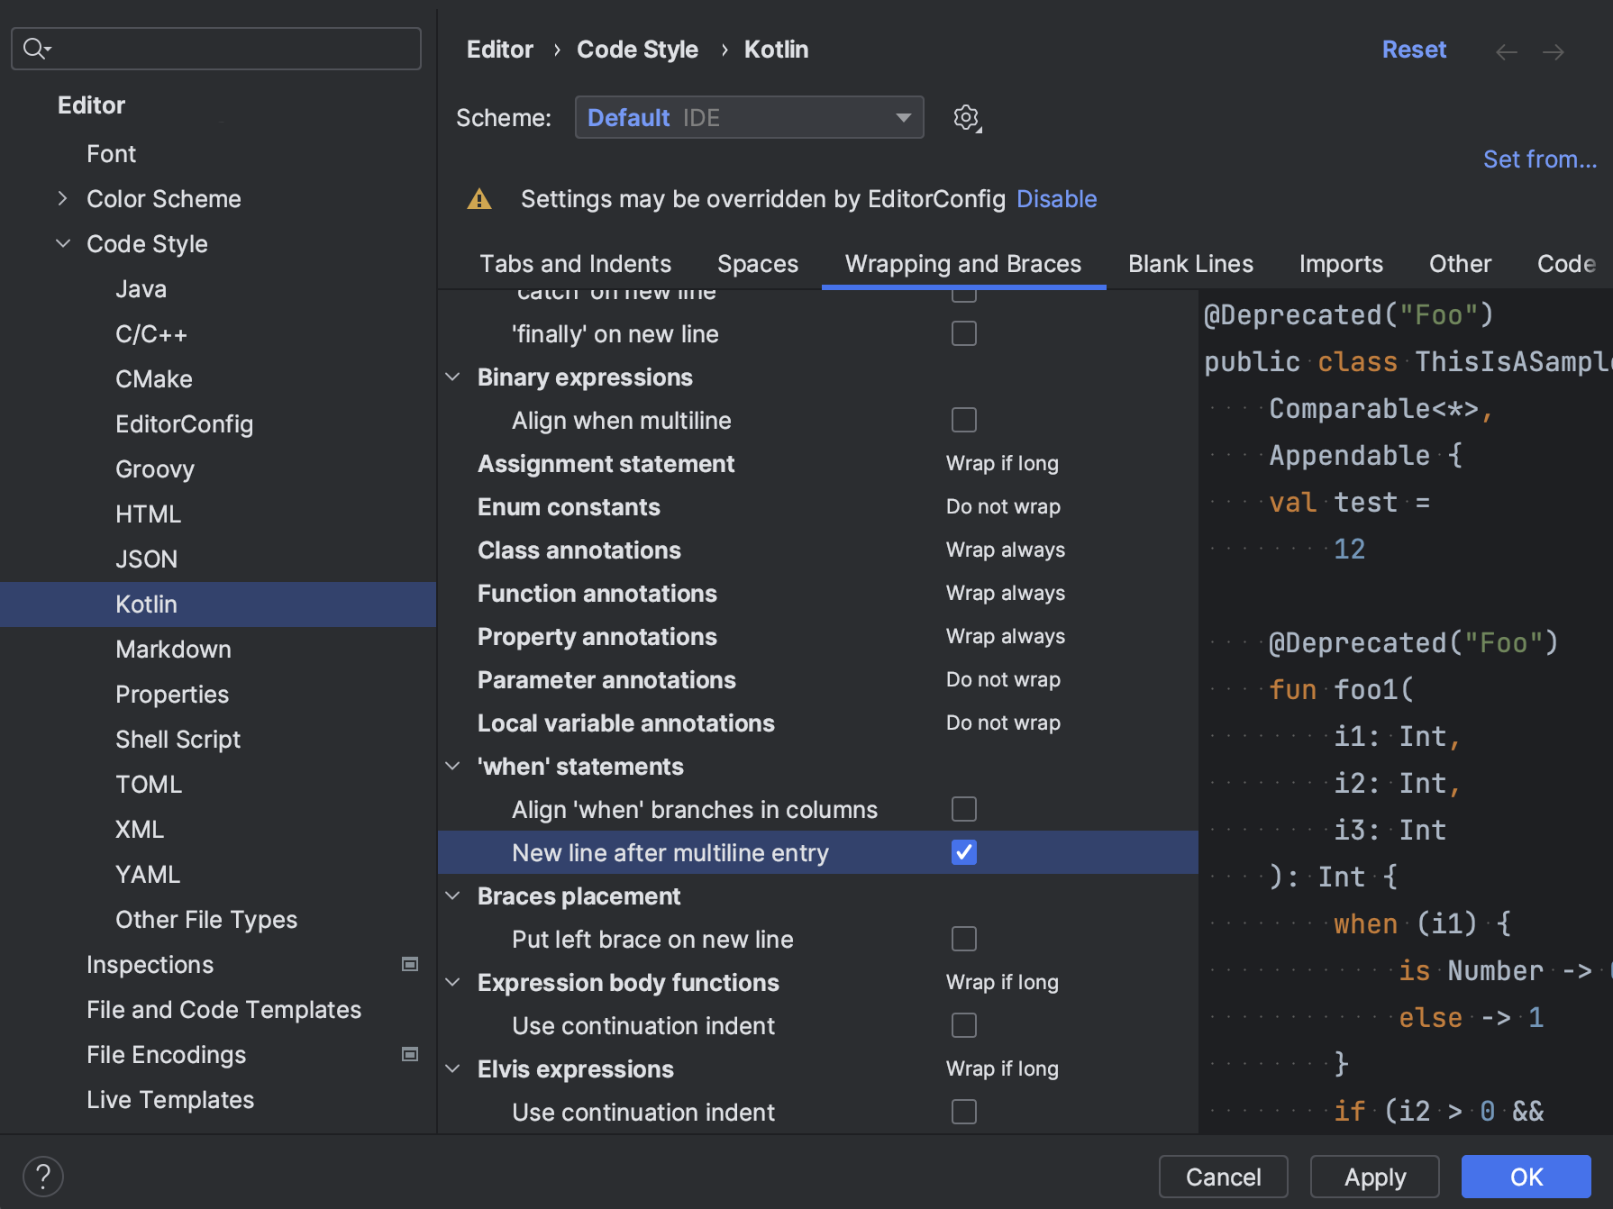Screen dimensions: 1613x1209
Task: Expand the Color Scheme tree node
Action: click(62, 198)
